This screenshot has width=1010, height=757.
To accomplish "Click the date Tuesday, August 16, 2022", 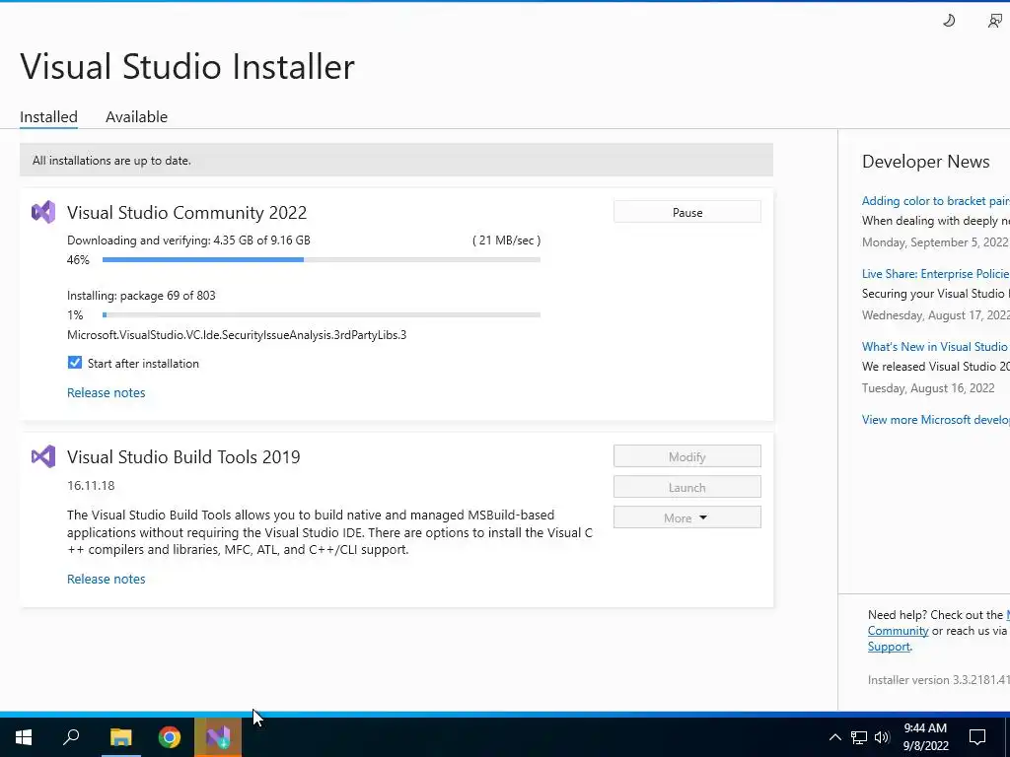I will (928, 388).
